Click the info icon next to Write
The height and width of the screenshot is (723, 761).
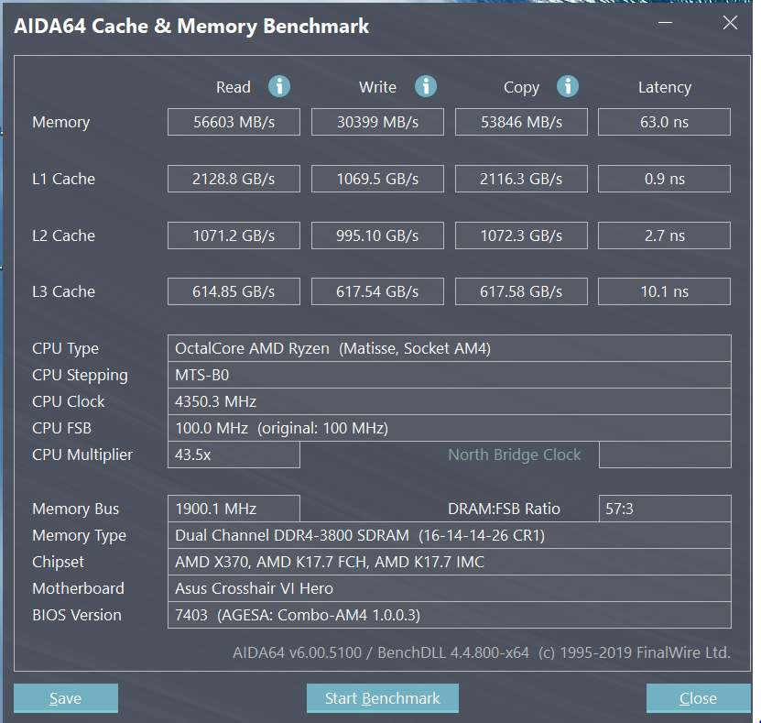425,86
